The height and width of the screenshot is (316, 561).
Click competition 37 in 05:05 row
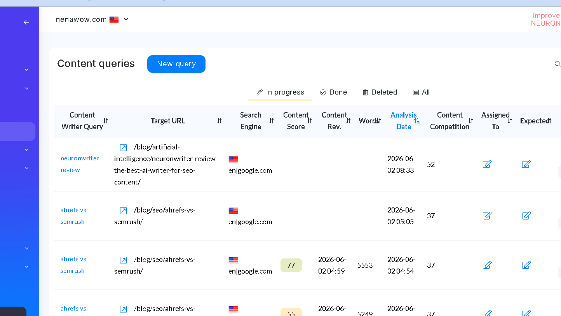431,216
